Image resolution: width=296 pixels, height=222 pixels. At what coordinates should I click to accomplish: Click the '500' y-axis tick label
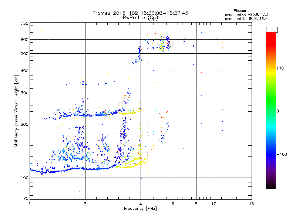point(24,54)
